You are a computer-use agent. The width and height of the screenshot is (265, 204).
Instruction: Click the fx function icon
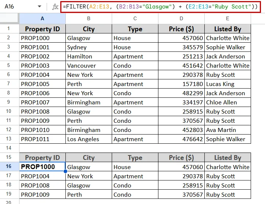pyautogui.click(x=55, y=7)
